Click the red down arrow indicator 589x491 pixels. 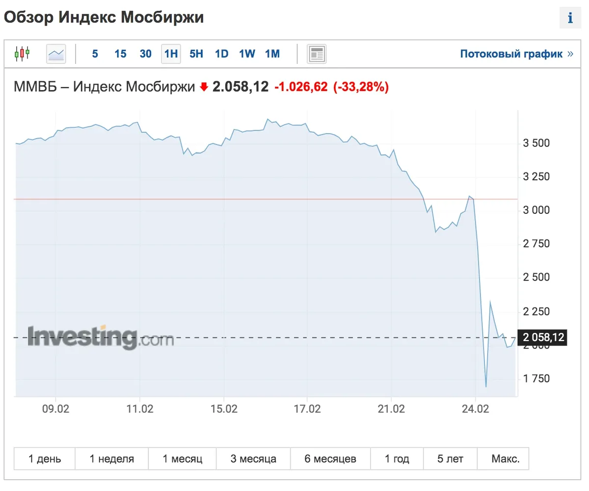click(204, 87)
